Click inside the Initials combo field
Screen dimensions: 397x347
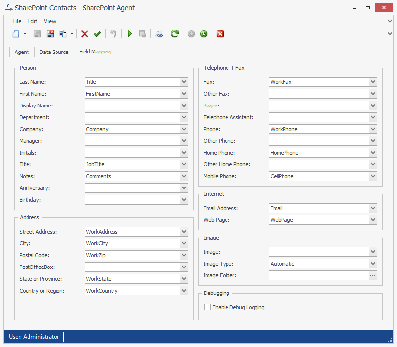tap(132, 153)
